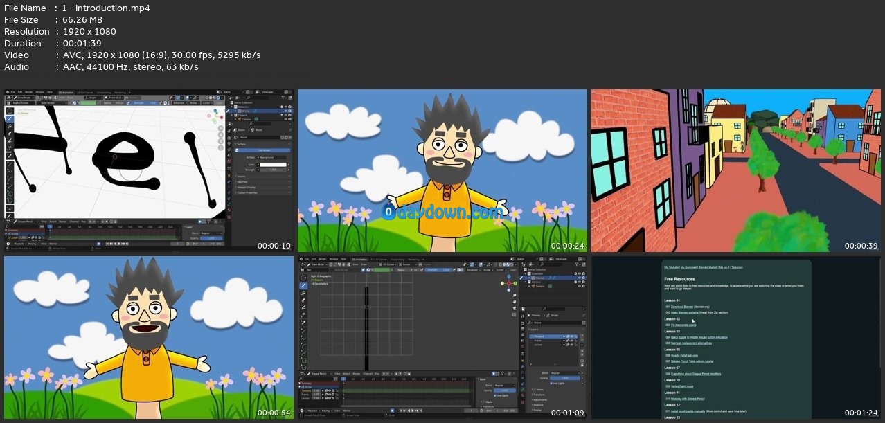Open the Draw Mode dropdown in 00:00:10 frame

point(23,98)
